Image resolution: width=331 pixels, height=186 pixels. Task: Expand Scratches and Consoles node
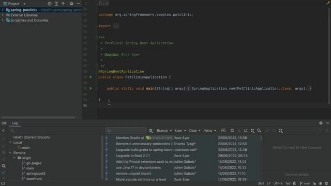click(x=3, y=20)
